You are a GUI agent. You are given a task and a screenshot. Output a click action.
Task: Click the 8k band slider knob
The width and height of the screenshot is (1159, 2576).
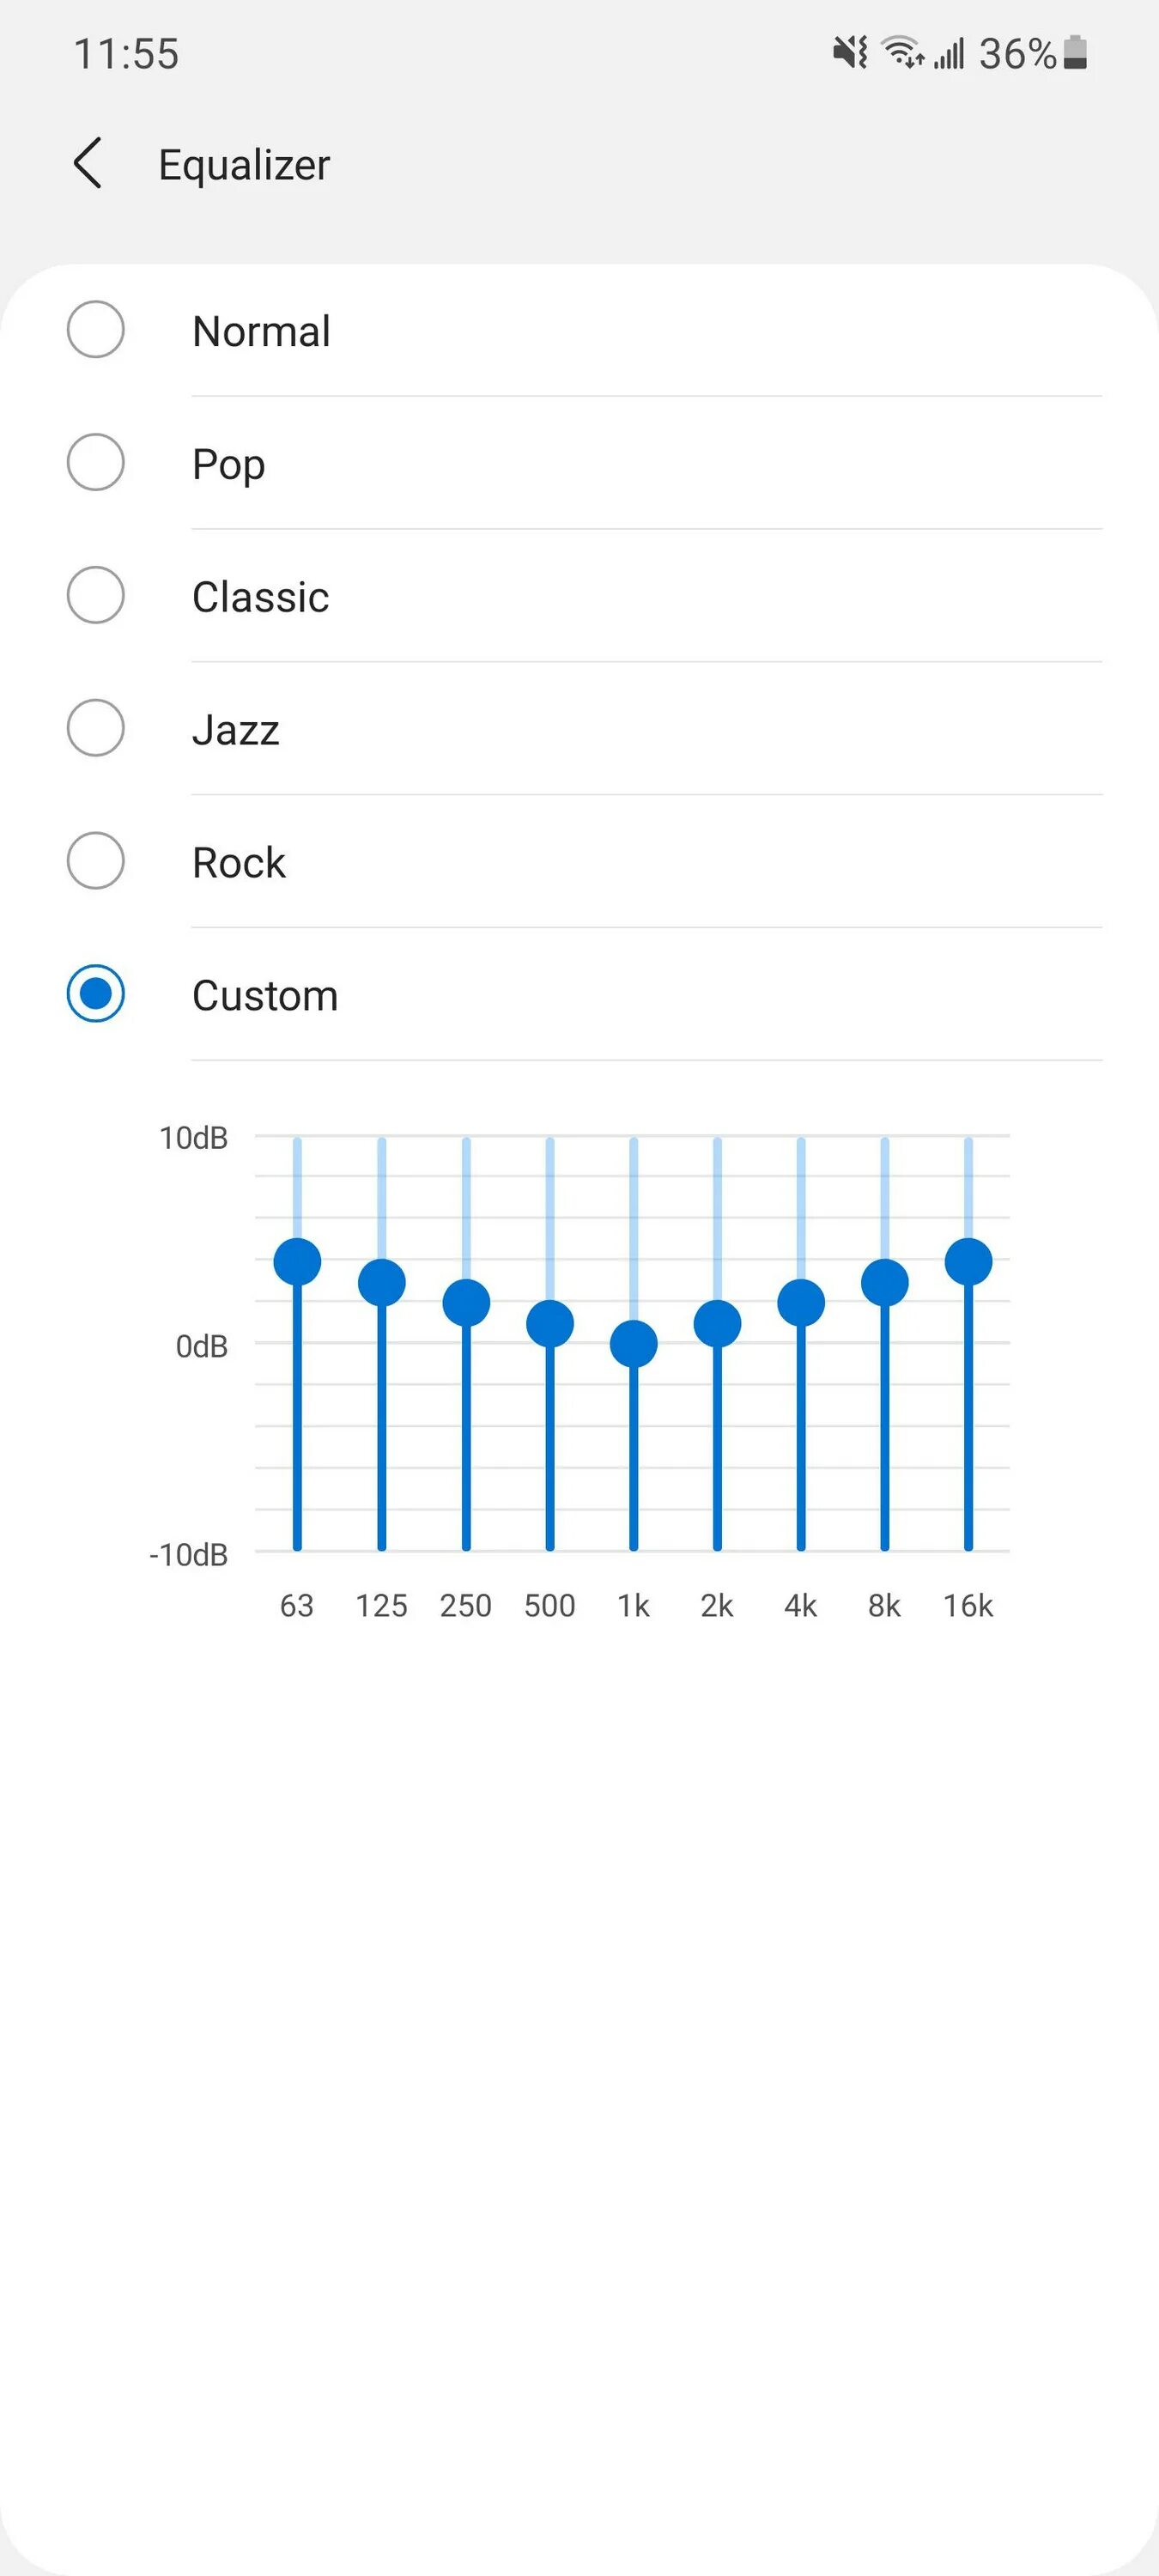[885, 1283]
